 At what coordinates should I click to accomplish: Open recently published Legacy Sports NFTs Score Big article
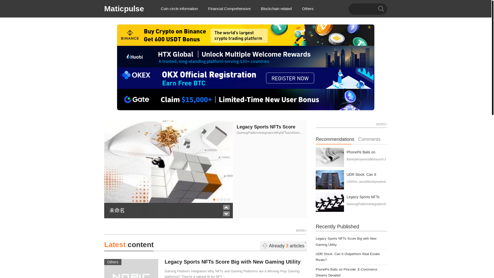346,241
